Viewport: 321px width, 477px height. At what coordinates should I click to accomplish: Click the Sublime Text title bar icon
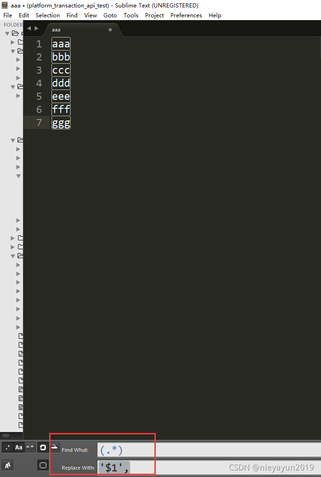click(x=5, y=5)
